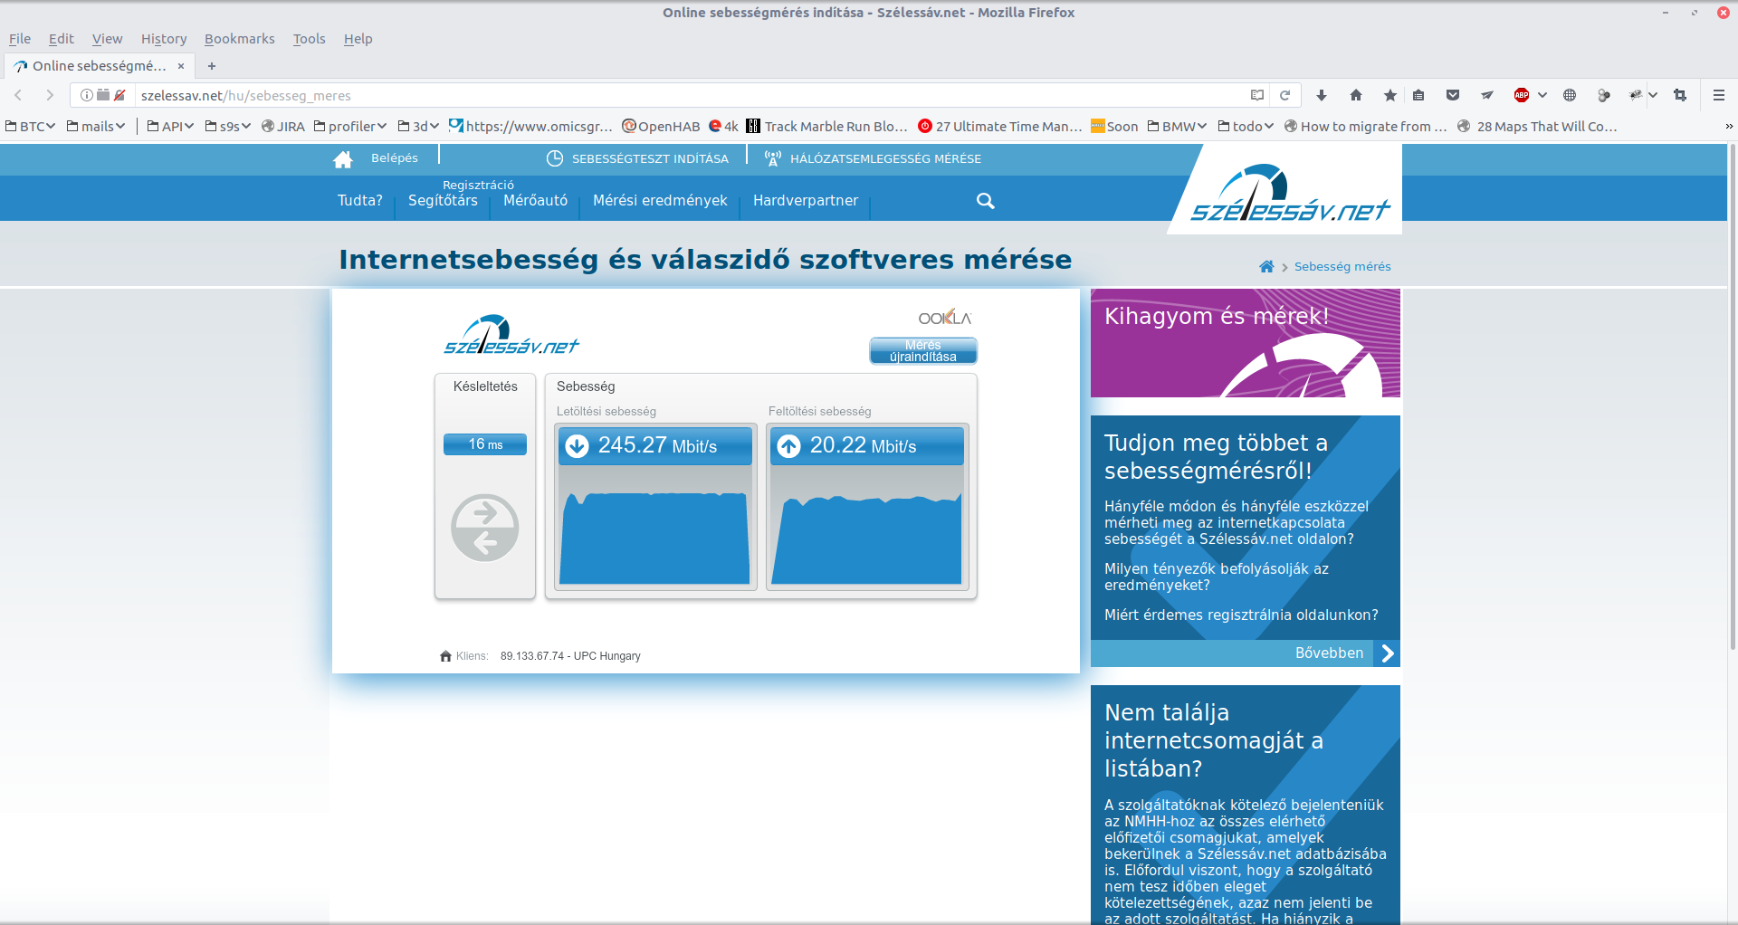
Task: Expand the API bookmark folder
Action: (170, 127)
